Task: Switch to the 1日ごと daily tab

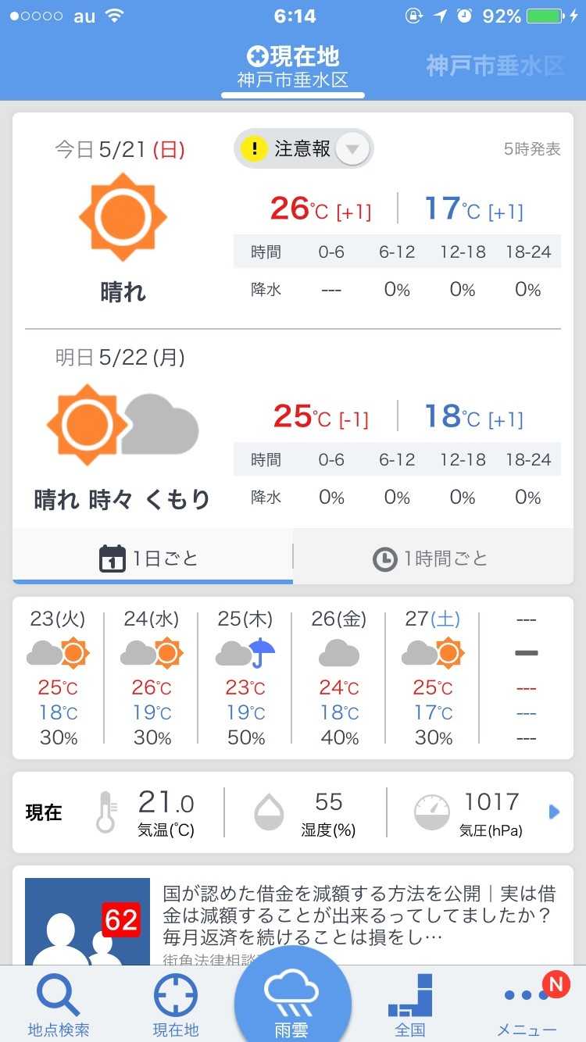Action: 152,558
